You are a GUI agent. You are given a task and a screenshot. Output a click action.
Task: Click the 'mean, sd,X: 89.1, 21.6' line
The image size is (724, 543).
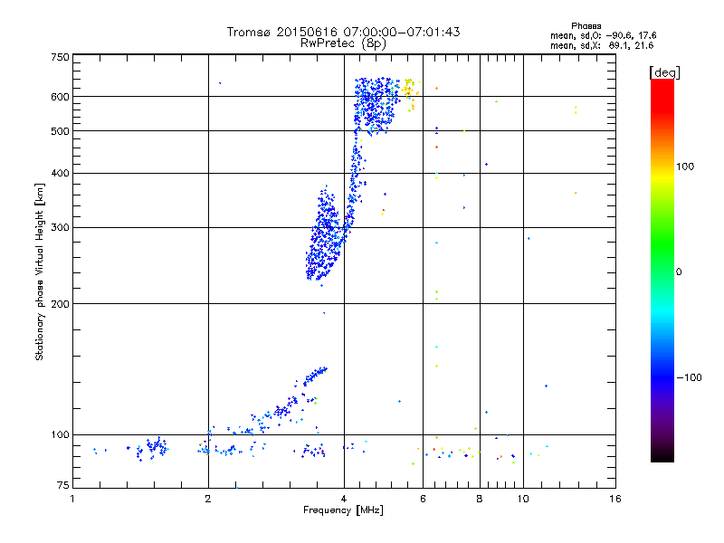pyautogui.click(x=602, y=45)
